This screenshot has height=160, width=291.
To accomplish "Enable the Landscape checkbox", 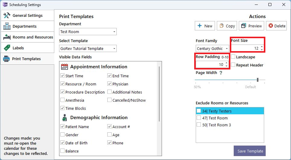I will [x=233, y=57].
